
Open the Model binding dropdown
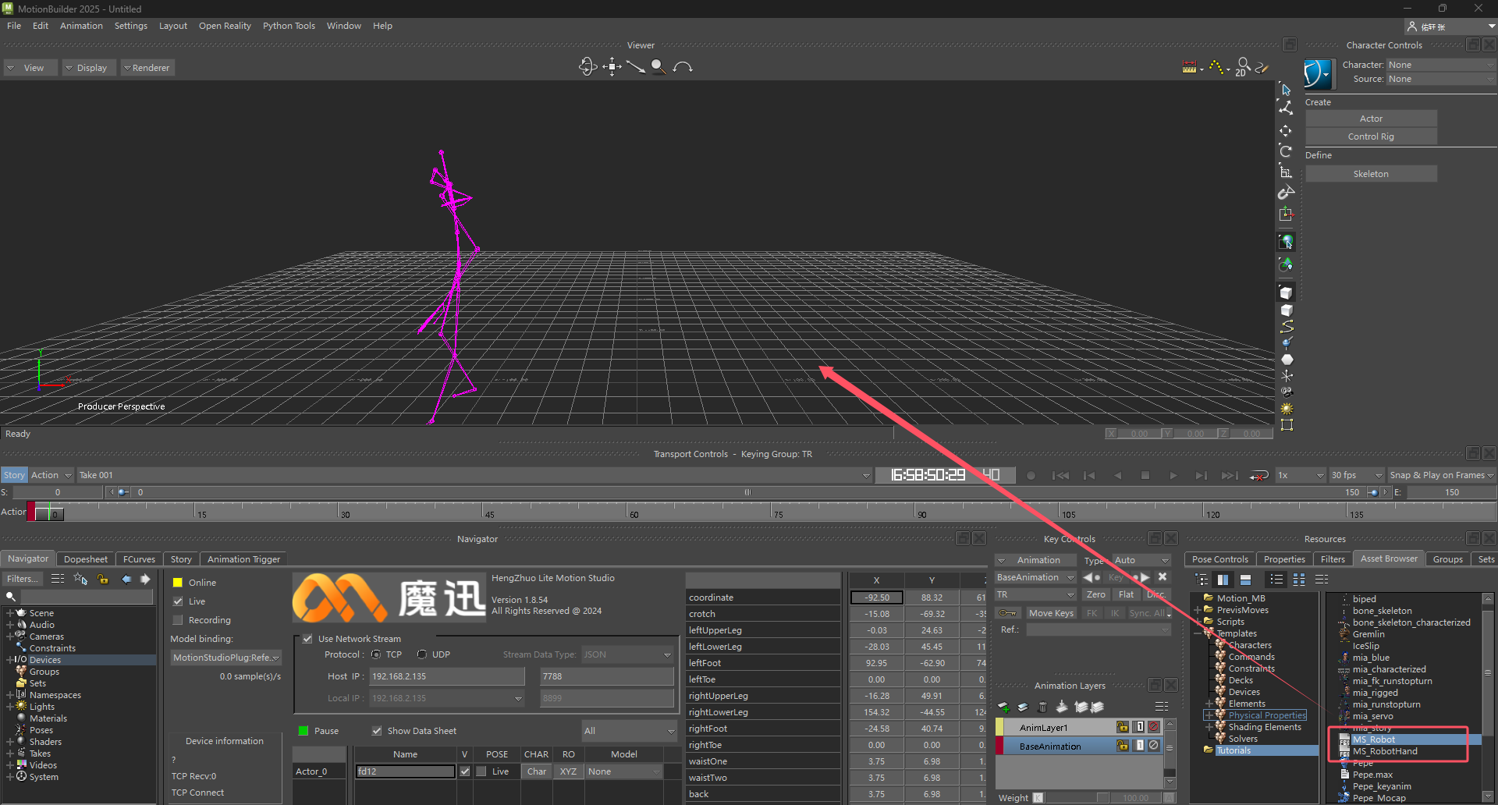(x=225, y=658)
